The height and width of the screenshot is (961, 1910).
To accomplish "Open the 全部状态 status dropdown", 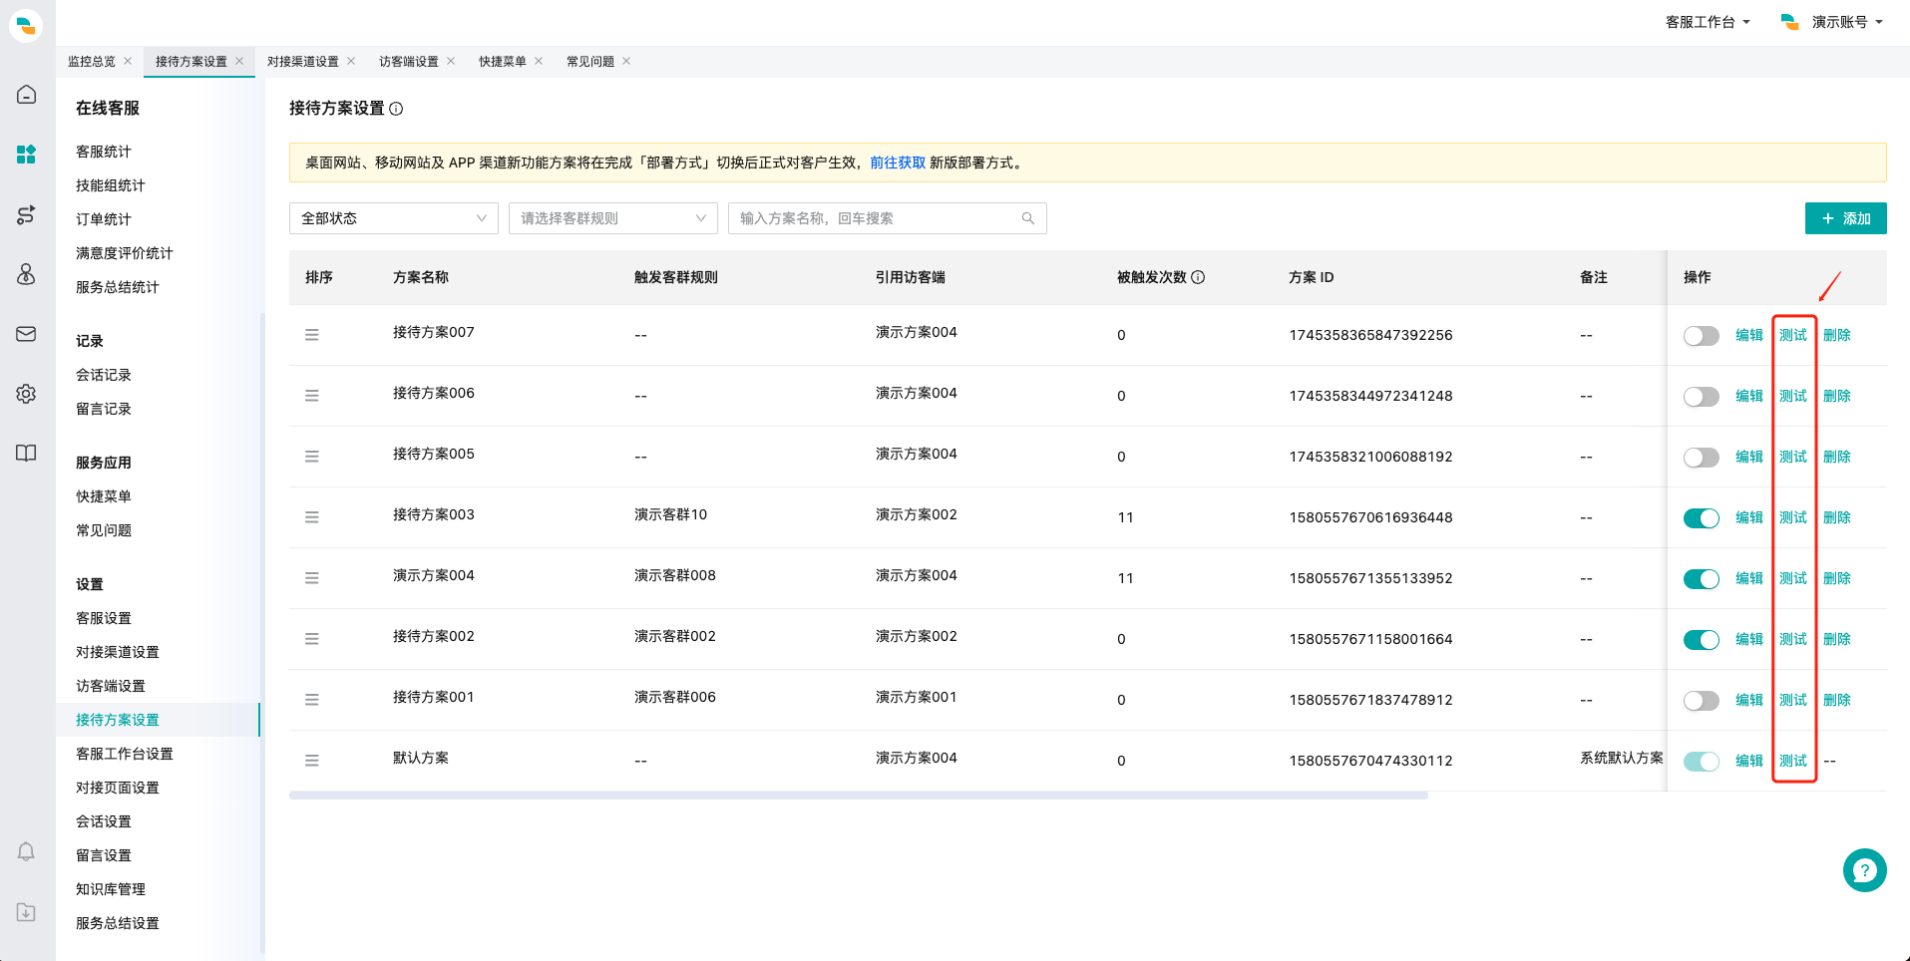I will 394,218.
